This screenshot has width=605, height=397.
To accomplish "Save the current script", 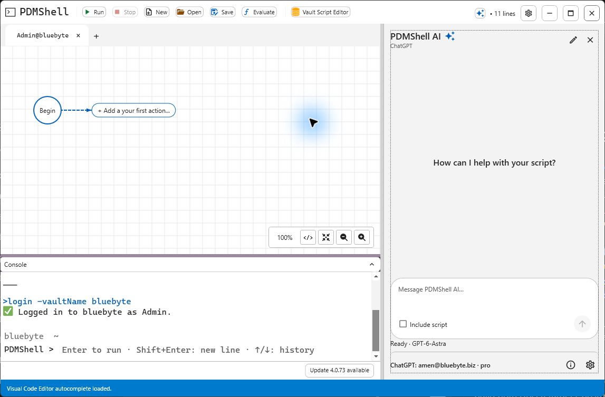I will pyautogui.click(x=222, y=12).
